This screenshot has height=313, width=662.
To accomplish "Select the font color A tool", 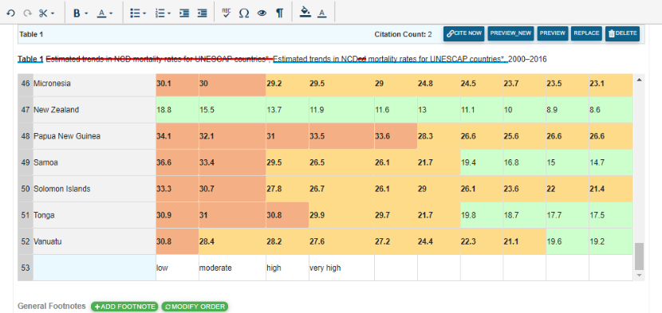I will pos(322,14).
